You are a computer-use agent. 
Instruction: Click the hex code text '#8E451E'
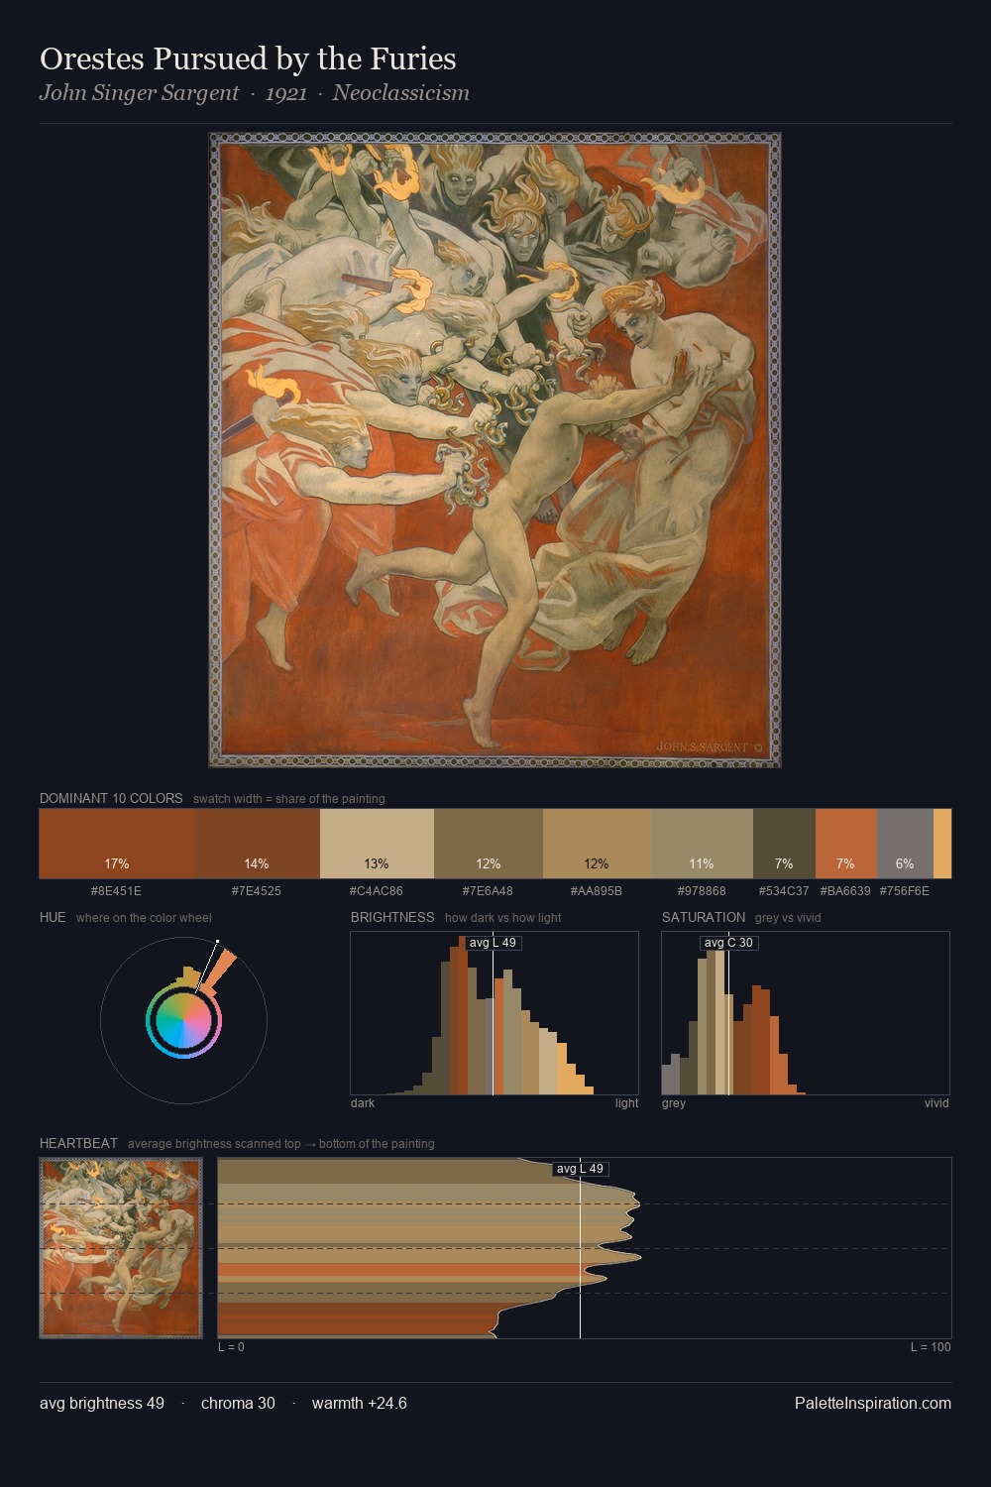[116, 890]
